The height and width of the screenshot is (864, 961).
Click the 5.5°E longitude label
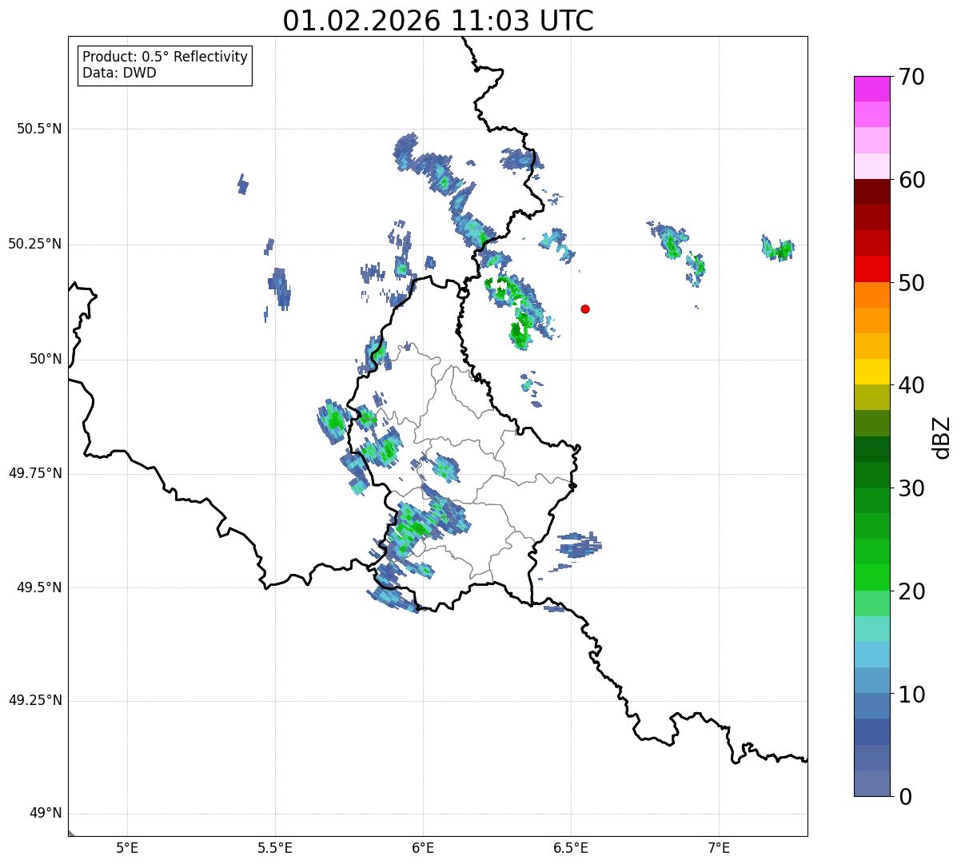pos(275,848)
